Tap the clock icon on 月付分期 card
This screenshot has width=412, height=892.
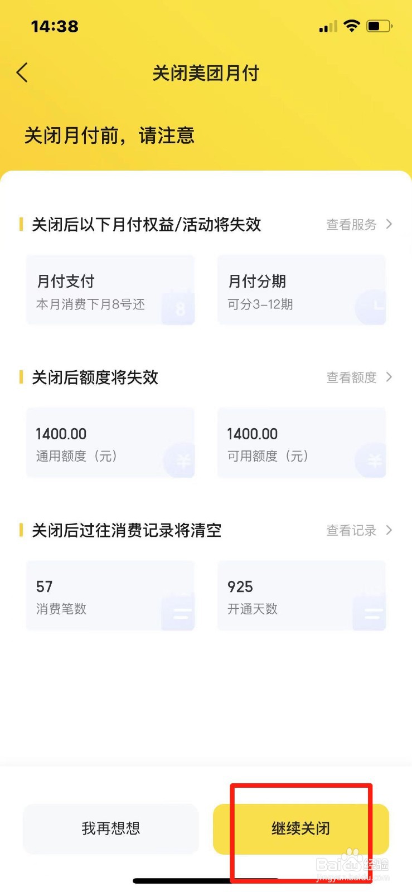371,307
